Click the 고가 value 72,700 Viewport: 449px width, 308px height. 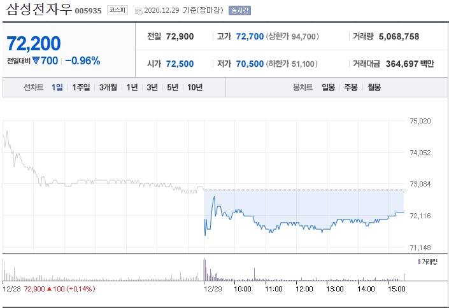pyautogui.click(x=250, y=37)
